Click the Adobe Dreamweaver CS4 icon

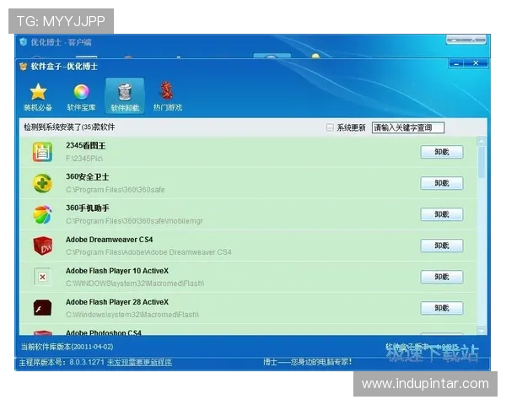pos(42,246)
